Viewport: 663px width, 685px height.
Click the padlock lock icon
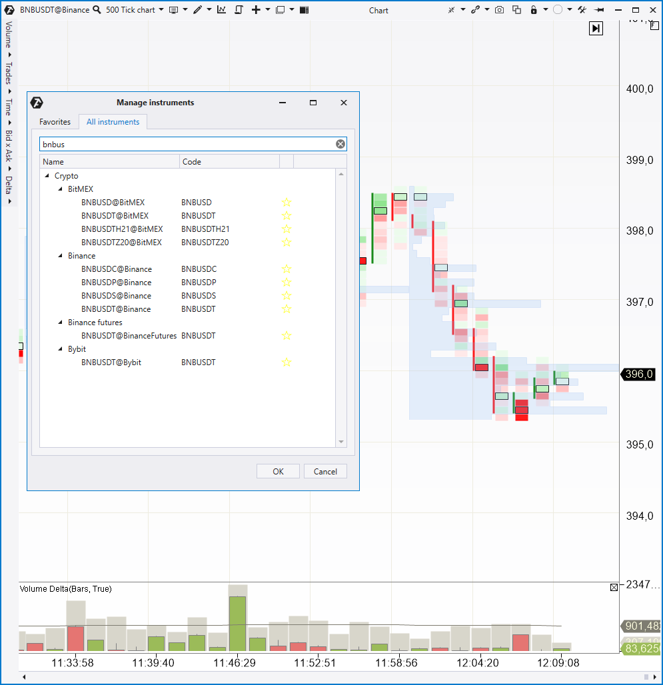[x=534, y=9]
